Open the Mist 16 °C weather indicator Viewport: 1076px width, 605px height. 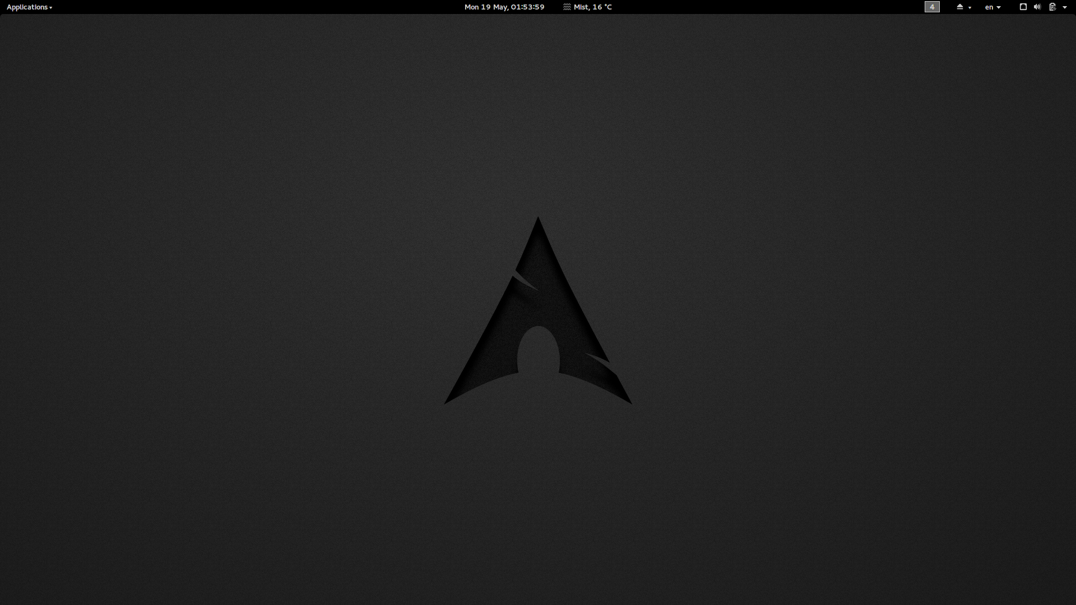(587, 7)
